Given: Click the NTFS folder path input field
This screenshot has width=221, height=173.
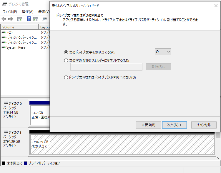Looking at the screenshot, I should pyautogui.click(x=106, y=67).
